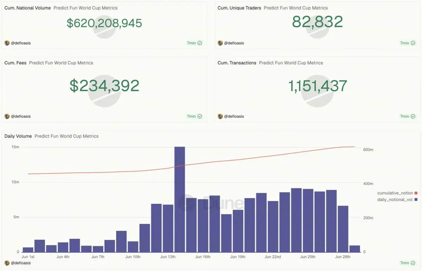
Task: Click refresh checkmark icon in Cum. Fees card
Action: 200,116
